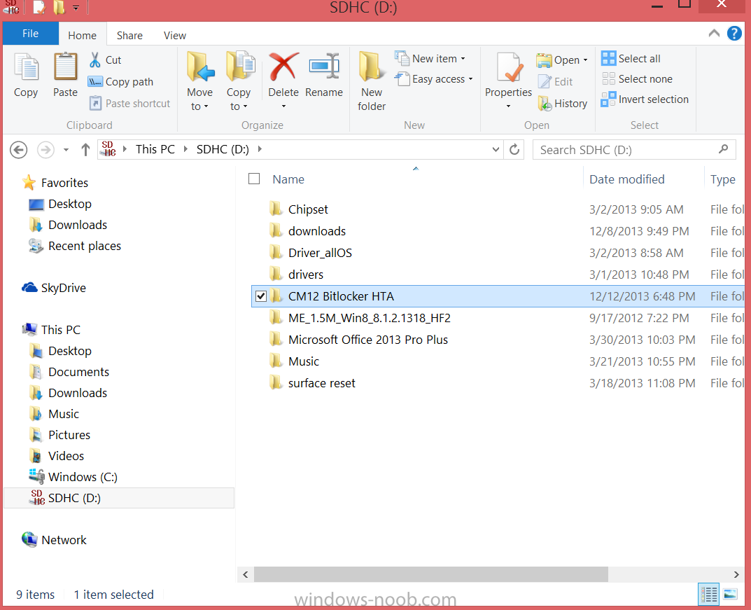Uncheck the CM12 Bitlocker HTA checkbox

coord(261,296)
